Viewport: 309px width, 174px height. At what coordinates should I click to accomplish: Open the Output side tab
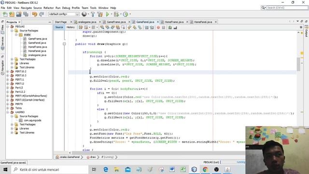(x=307, y=31)
